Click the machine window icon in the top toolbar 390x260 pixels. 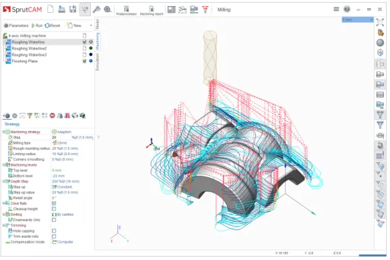[171, 9]
